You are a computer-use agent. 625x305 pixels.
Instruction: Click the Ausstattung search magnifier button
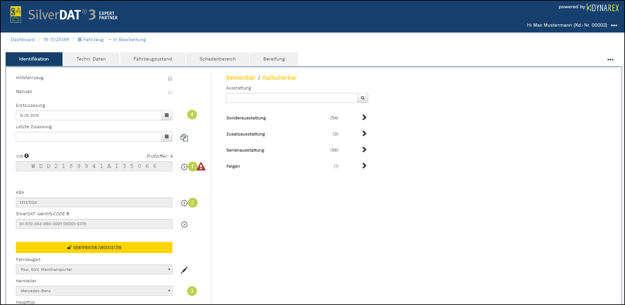pyautogui.click(x=363, y=98)
